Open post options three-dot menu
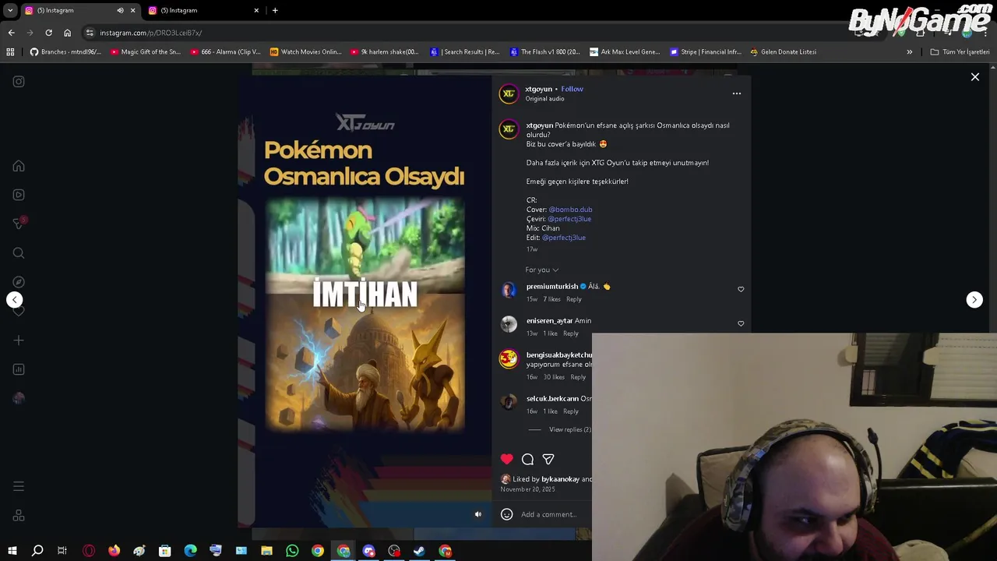997x561 pixels. [x=737, y=93]
